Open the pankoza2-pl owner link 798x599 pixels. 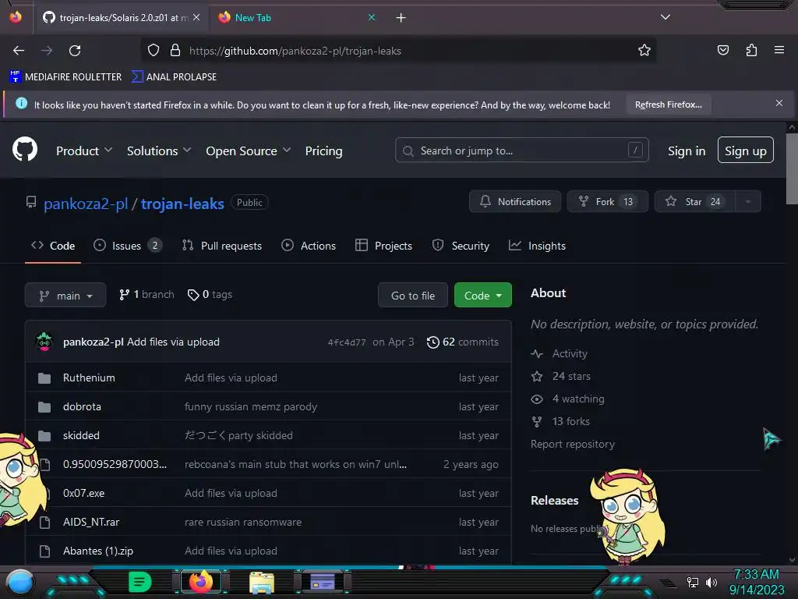point(86,204)
